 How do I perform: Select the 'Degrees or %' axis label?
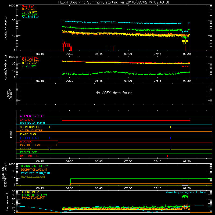click(7, 202)
